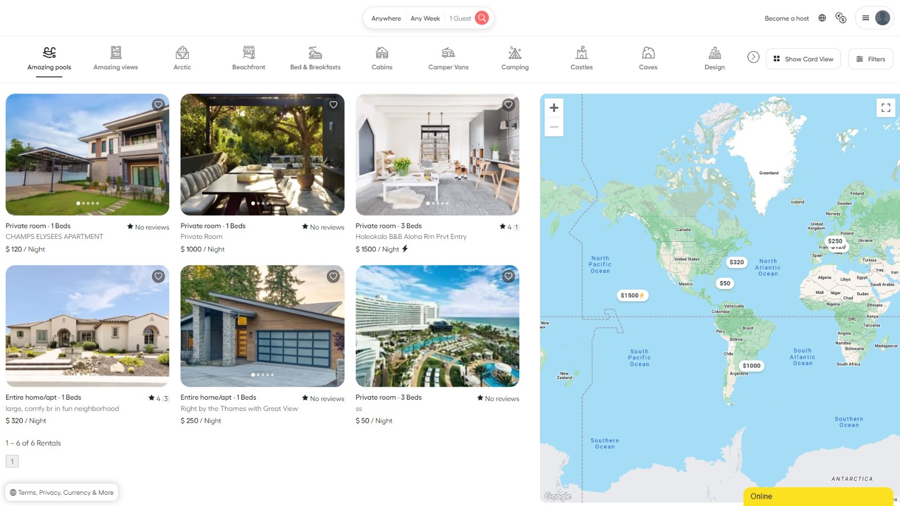This screenshot has height=506, width=900.
Task: Expand Terms, Privacy, Currency & More
Action: pos(62,493)
